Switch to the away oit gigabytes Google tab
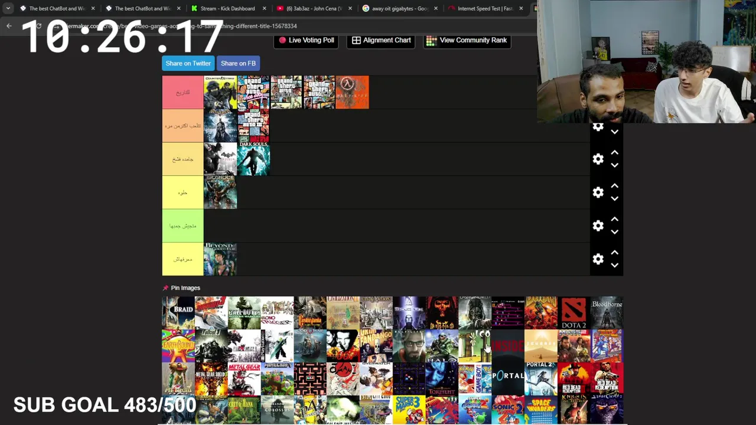This screenshot has width=756, height=425. pos(400,8)
